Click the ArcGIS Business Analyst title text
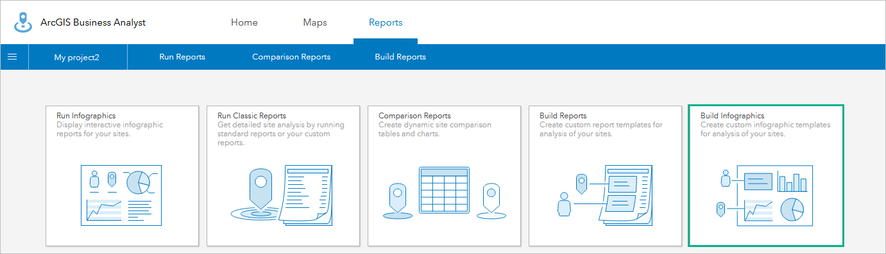This screenshot has height=254, width=886. click(x=93, y=22)
